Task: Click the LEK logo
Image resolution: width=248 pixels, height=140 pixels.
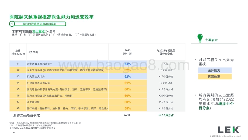Action: tap(229, 130)
